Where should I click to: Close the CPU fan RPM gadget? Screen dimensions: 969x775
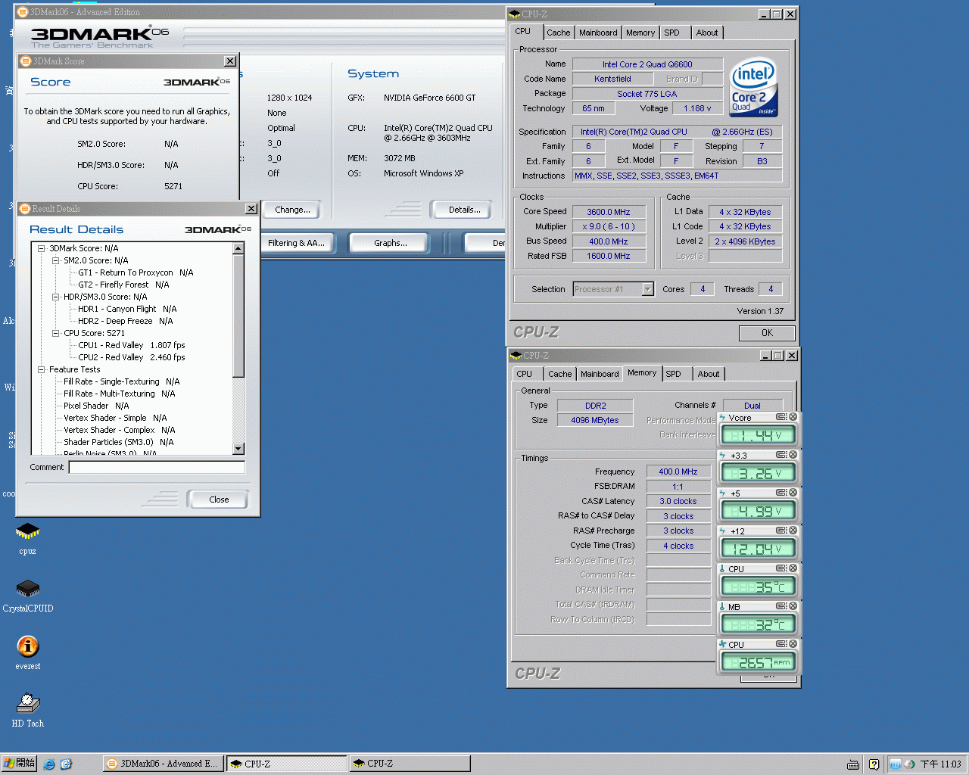click(793, 644)
